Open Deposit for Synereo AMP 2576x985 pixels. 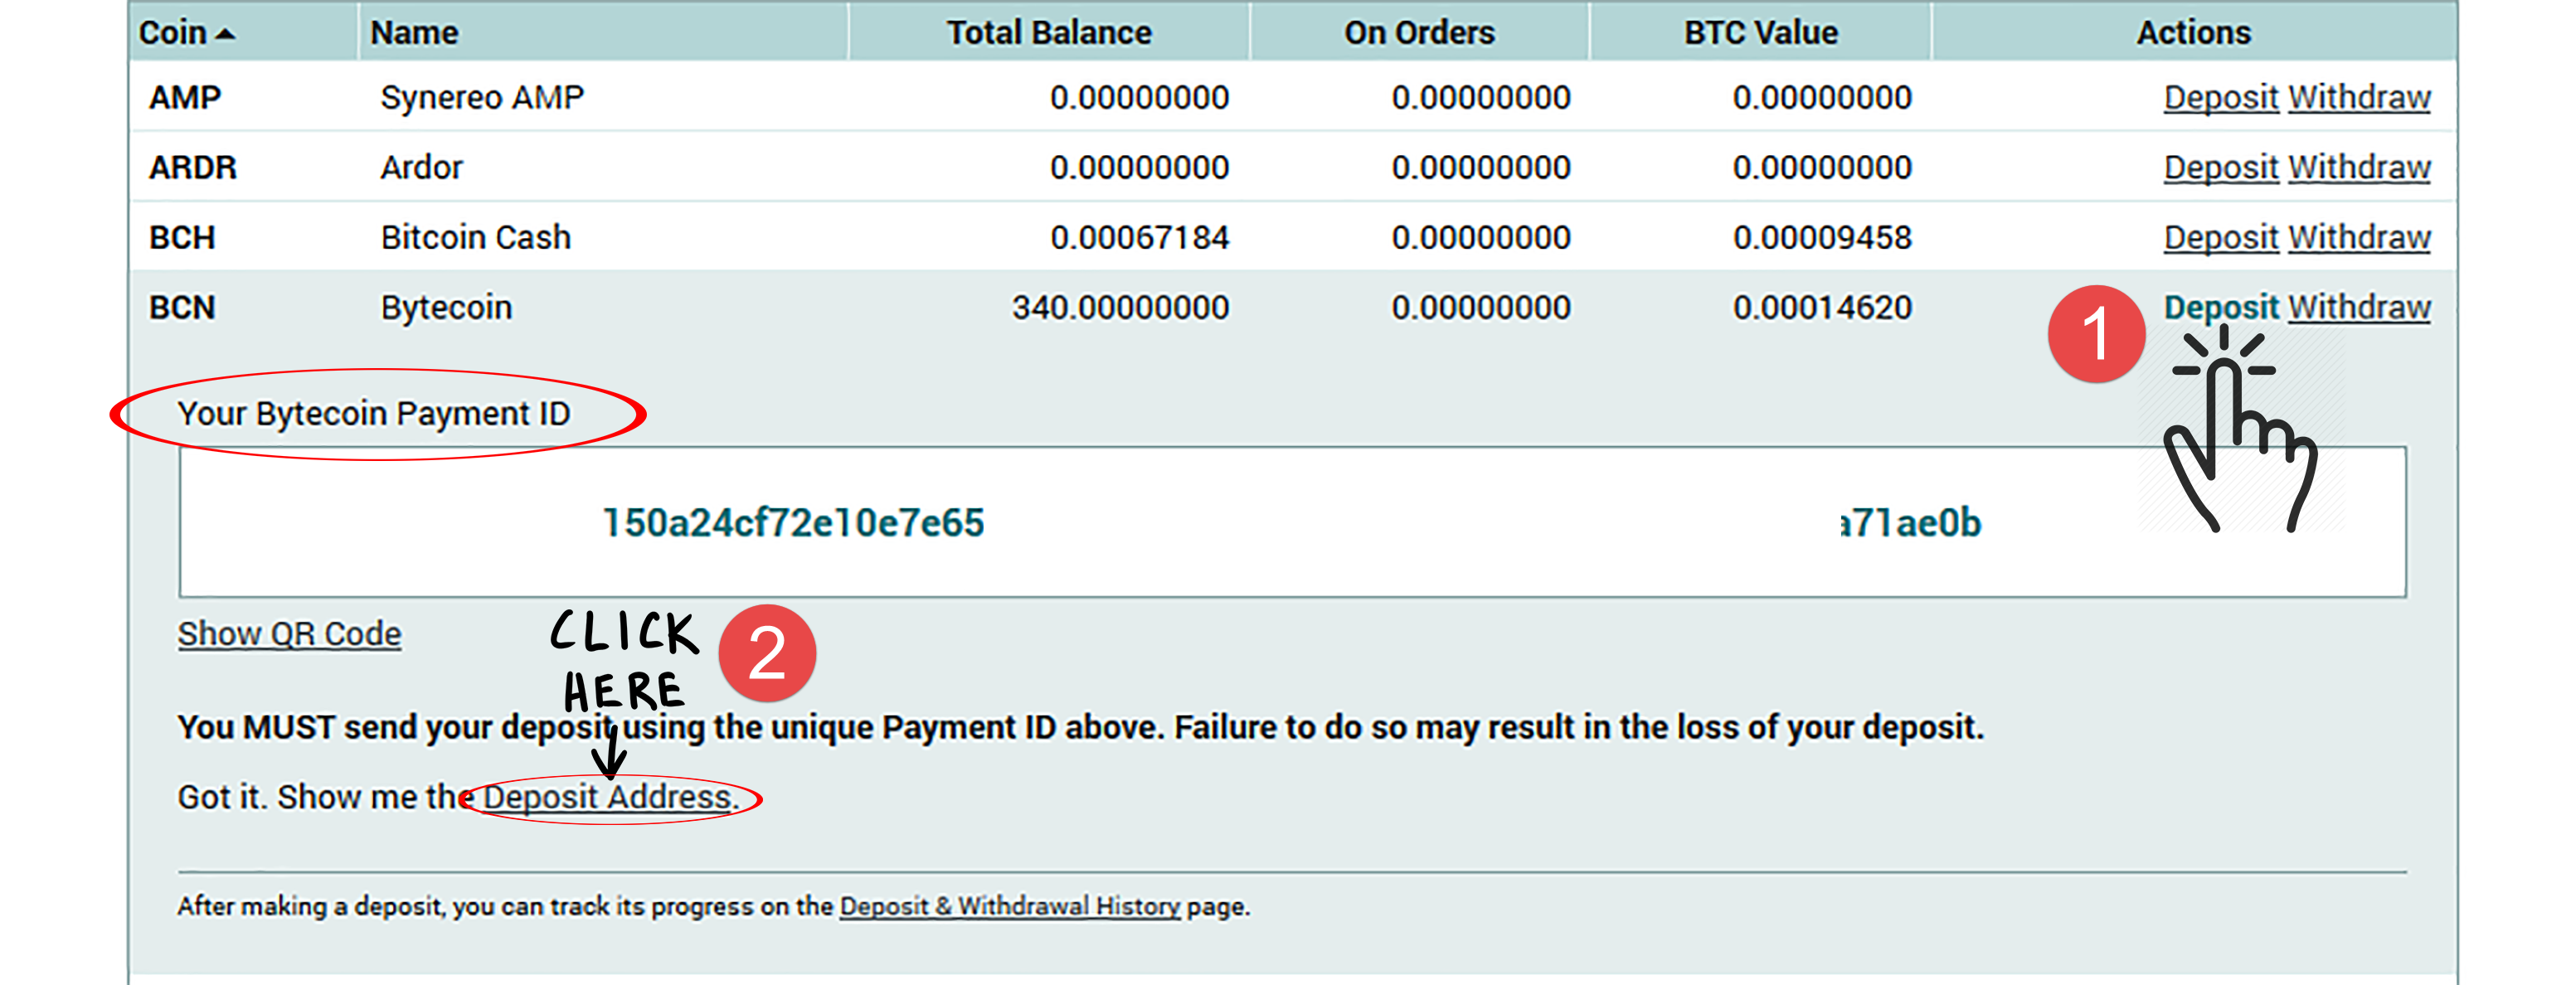2220,97
